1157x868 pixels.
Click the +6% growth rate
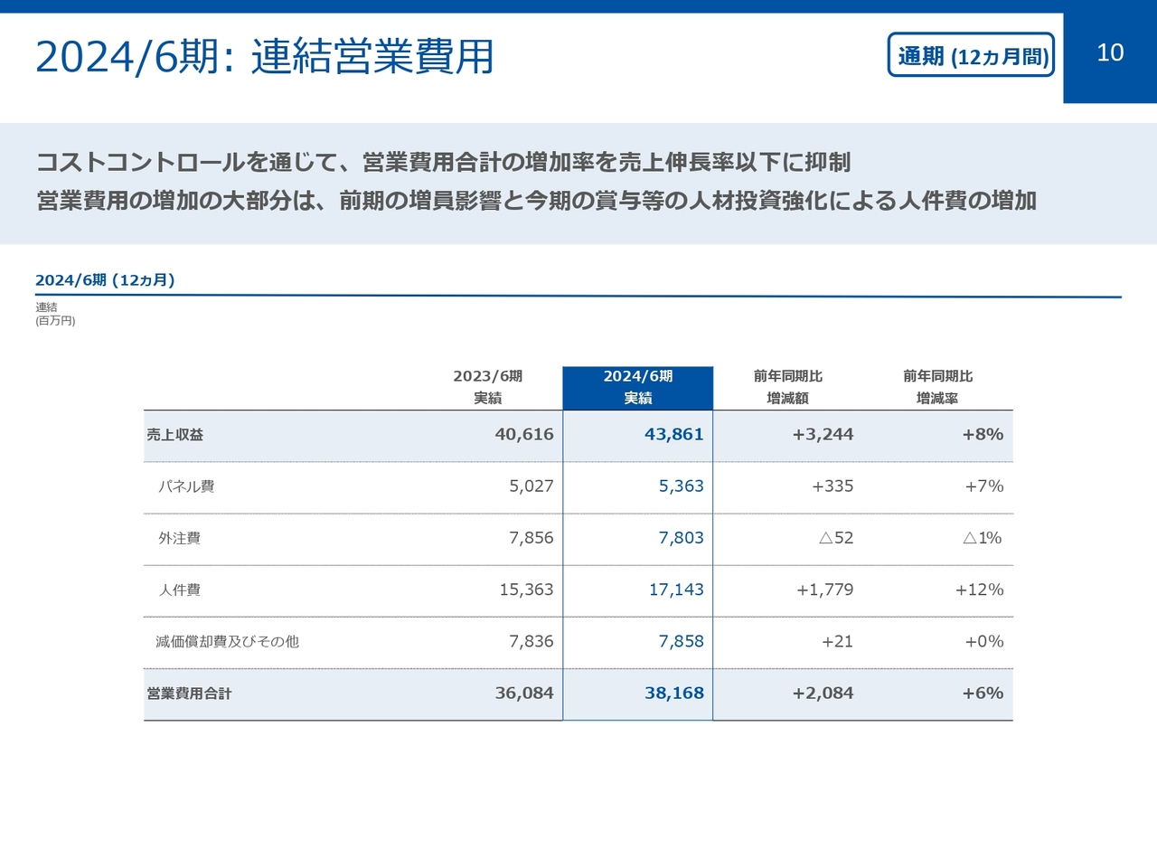(x=983, y=693)
